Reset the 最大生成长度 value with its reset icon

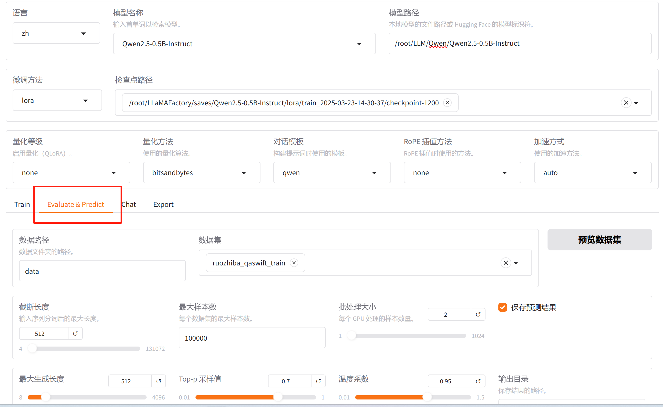[158, 381]
